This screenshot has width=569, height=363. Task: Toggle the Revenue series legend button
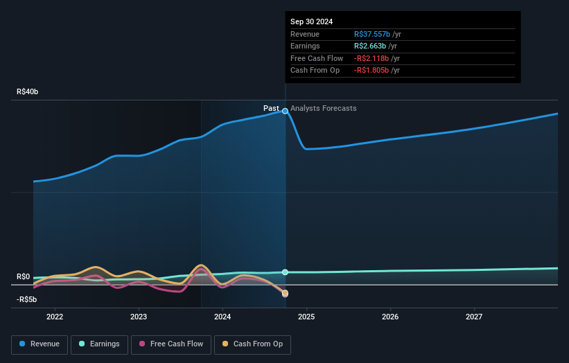click(x=40, y=344)
